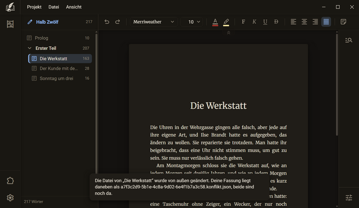Viewport: 359px width, 208px height.
Task: Click Der Kunde mit de... document icon
Action: (34, 69)
